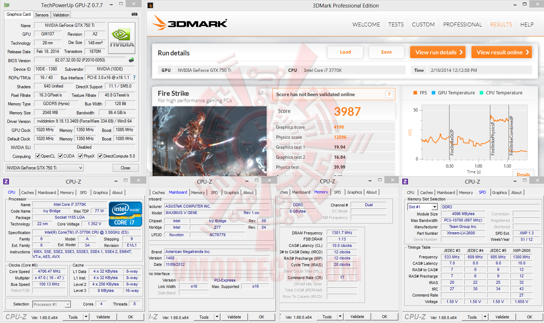Click the DRAM Frequency value 1301.7 MHz

pyautogui.click(x=342, y=233)
